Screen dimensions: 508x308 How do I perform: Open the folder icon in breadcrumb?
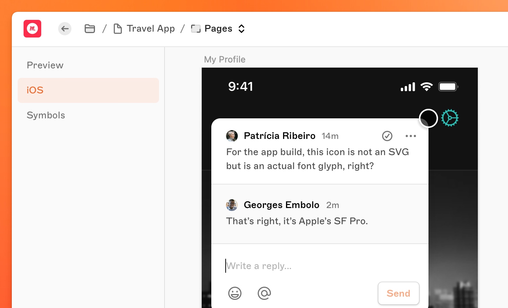pos(90,29)
